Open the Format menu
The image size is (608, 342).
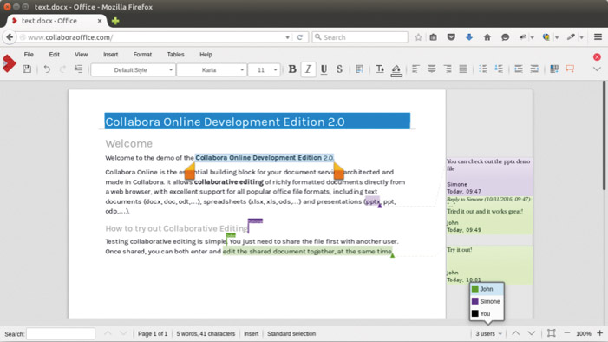point(142,55)
